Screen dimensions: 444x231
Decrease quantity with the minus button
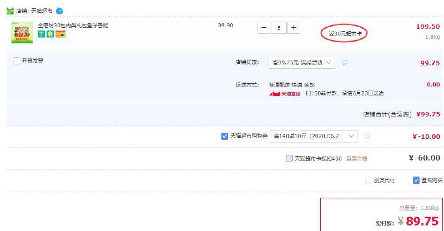tap(264, 28)
